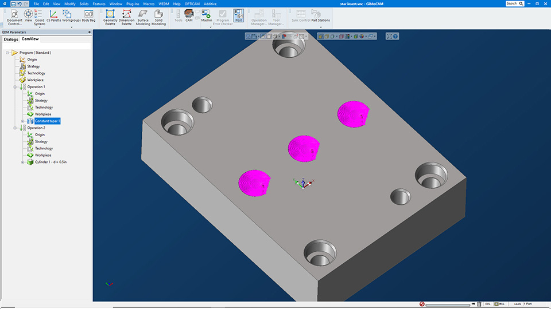Select Technology under Operation 2
Screen dimensions: 551x309
click(x=44, y=148)
